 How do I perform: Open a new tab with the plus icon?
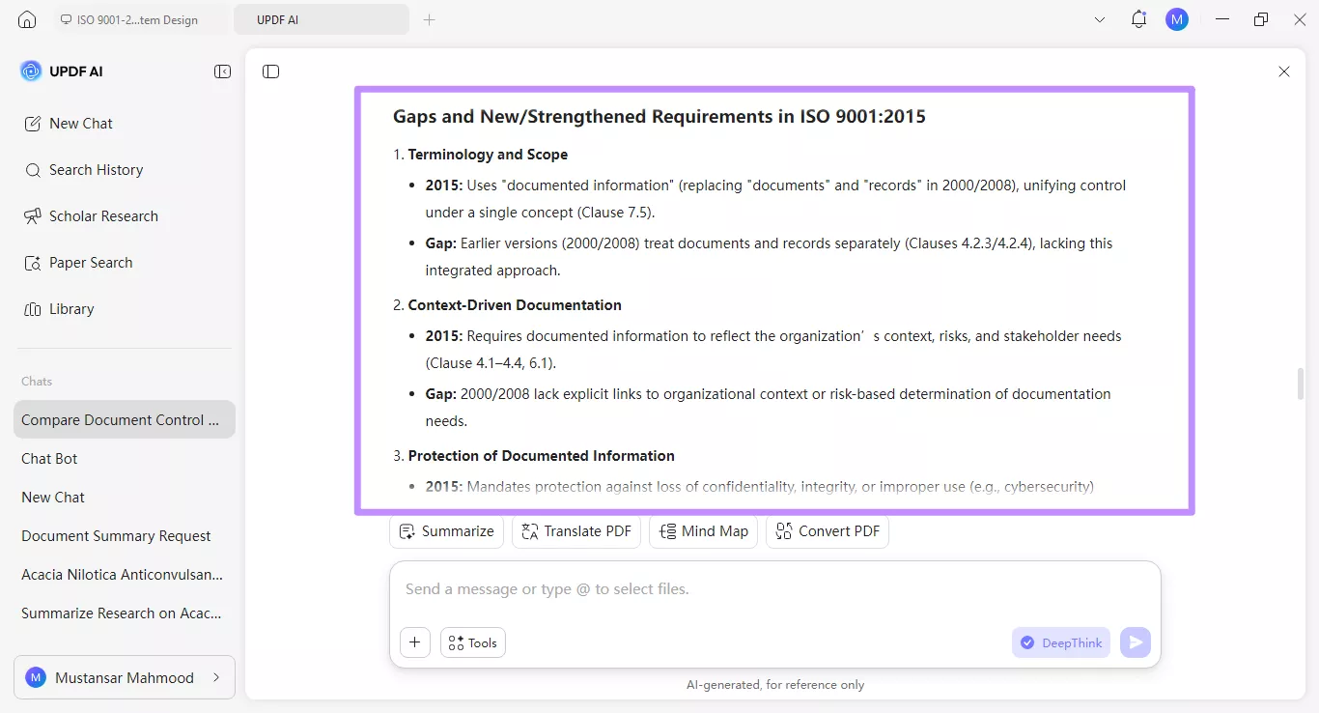click(430, 19)
